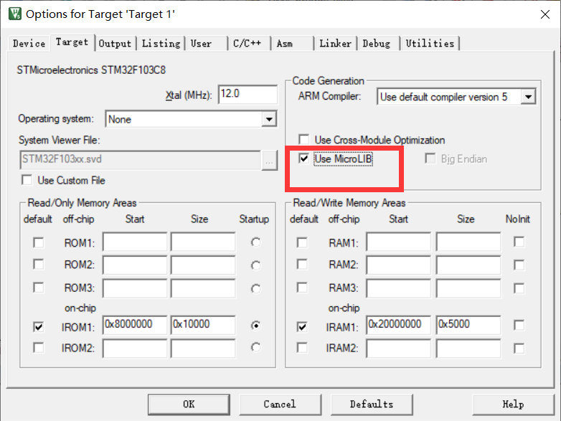Click the IRAM1 Start field showing 0x20000000
561x421 pixels.
click(399, 325)
